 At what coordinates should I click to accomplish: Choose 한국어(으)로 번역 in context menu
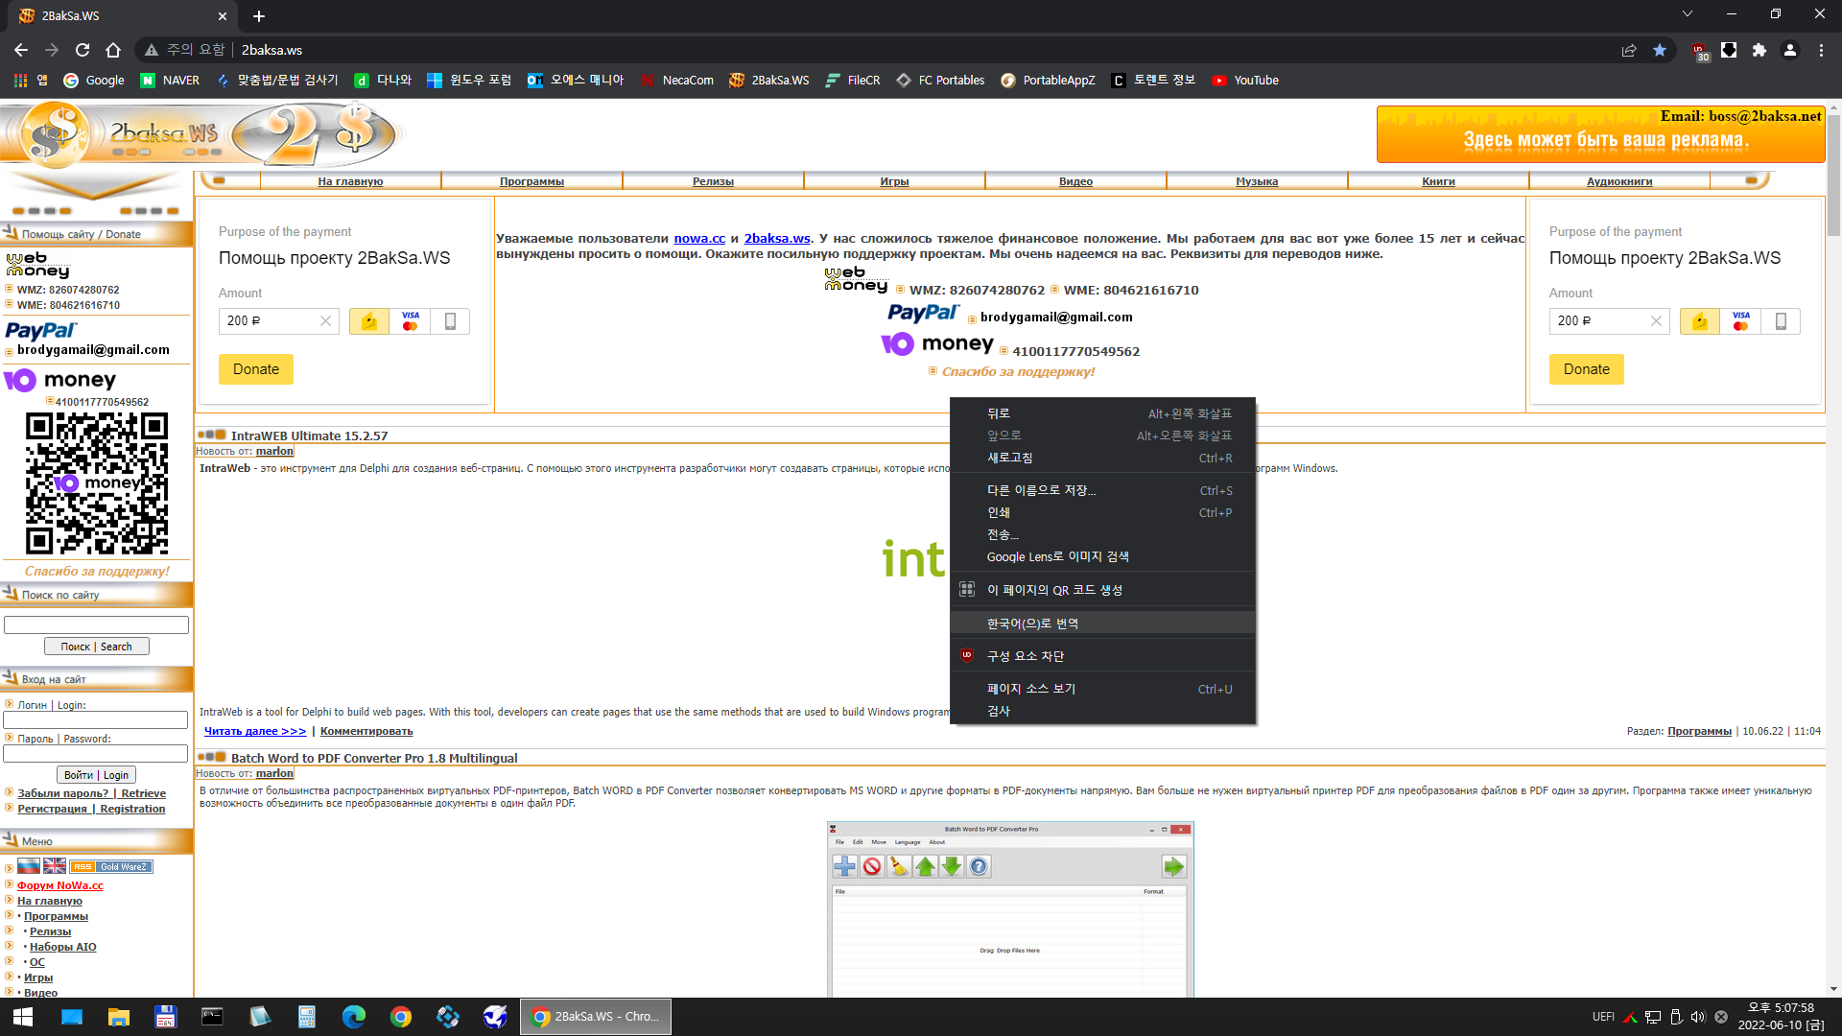1102,624
